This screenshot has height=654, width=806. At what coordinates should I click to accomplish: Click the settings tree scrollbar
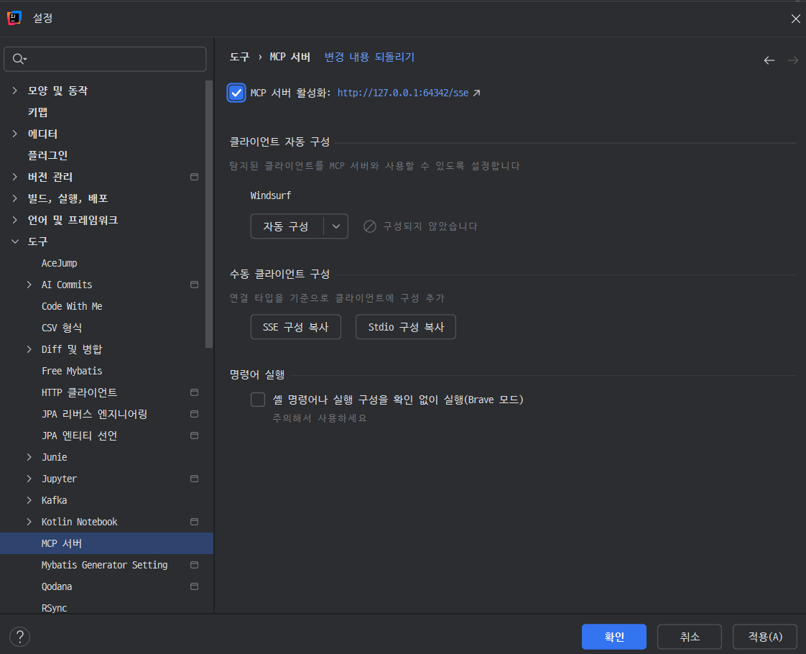coord(209,214)
